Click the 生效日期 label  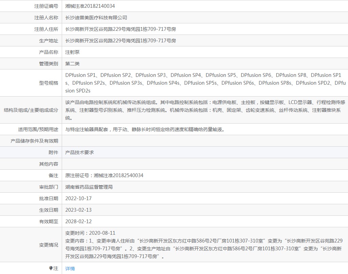click(49, 210)
